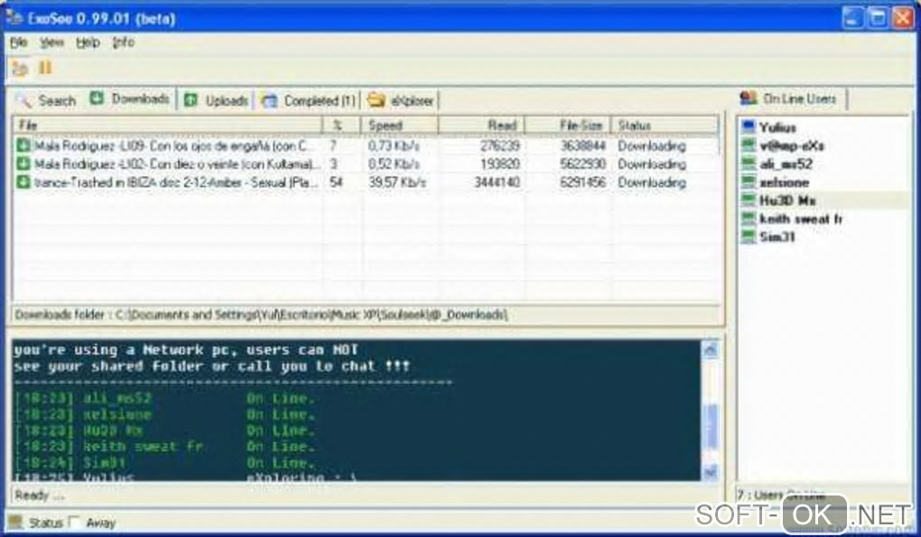
Task: Click file size value 6291456
Action: coord(582,182)
